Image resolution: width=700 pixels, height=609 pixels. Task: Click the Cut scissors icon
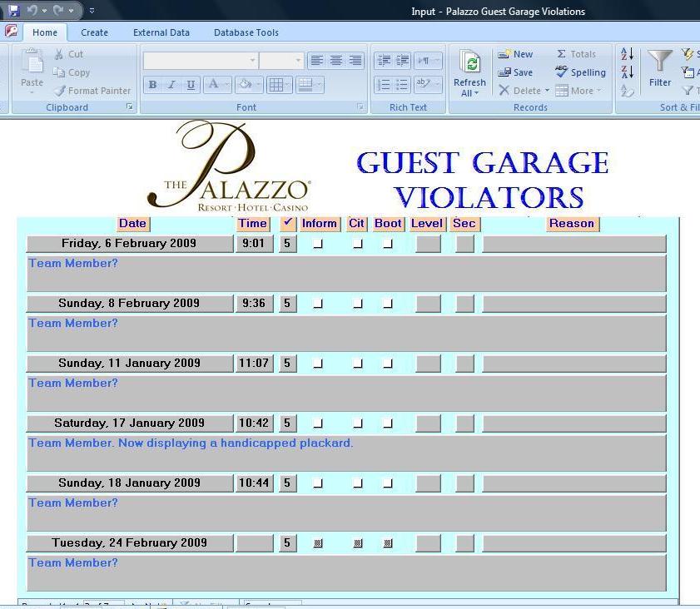tap(59, 54)
